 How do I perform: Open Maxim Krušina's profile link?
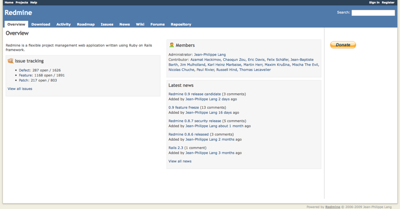[277, 65]
